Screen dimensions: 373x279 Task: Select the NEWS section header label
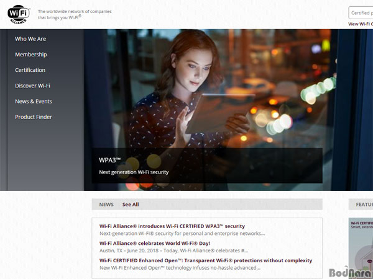106,205
